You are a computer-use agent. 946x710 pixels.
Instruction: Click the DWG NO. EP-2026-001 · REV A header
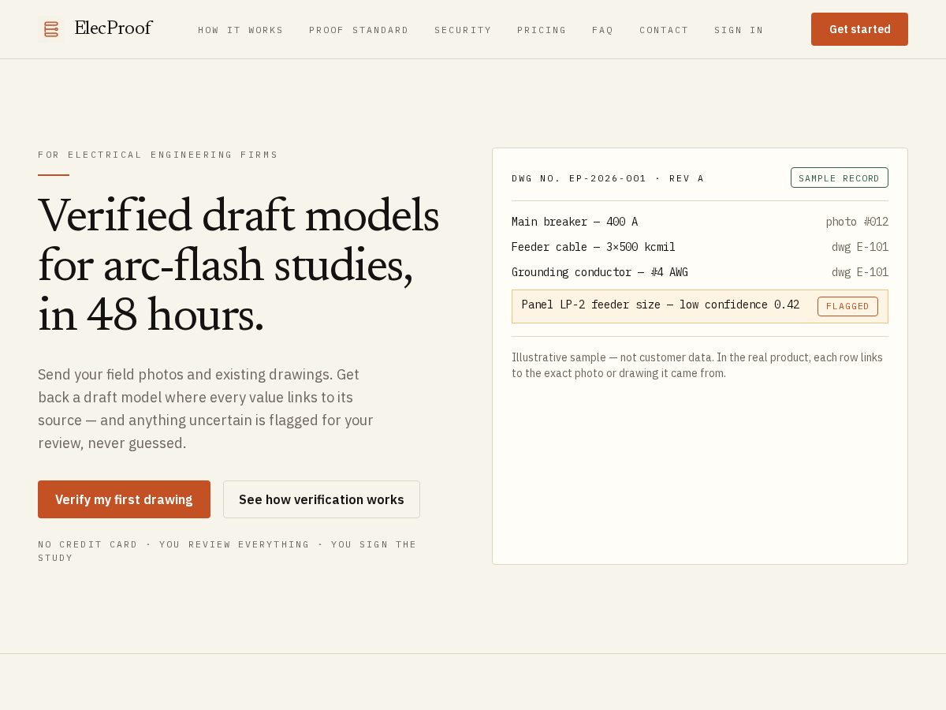[608, 178]
